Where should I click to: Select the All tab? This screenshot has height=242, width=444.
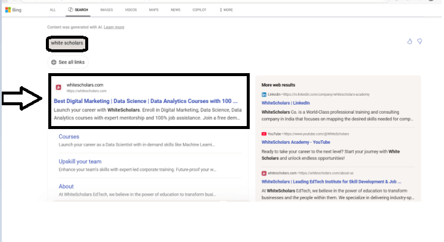point(53,10)
